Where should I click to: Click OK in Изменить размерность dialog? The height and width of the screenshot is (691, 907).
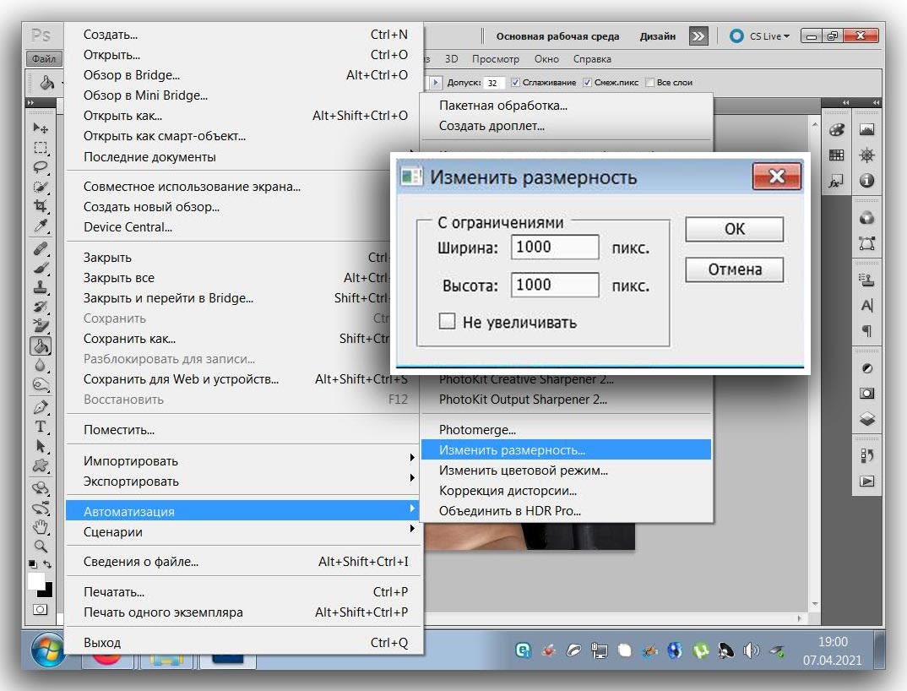point(734,229)
